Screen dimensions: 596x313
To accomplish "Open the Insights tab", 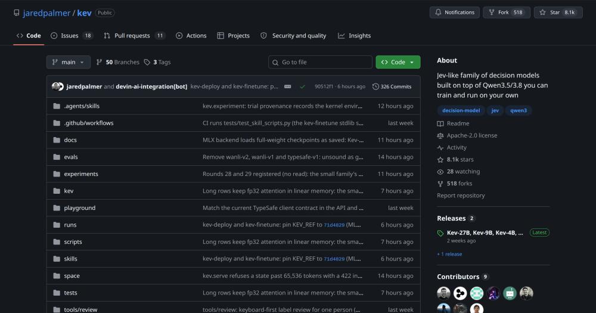I will tap(354, 35).
